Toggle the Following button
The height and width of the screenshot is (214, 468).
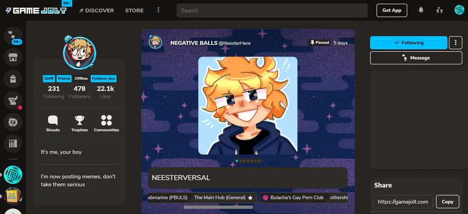409,43
